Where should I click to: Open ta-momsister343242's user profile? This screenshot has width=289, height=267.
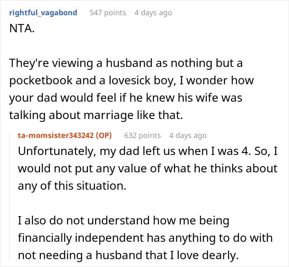(56, 136)
